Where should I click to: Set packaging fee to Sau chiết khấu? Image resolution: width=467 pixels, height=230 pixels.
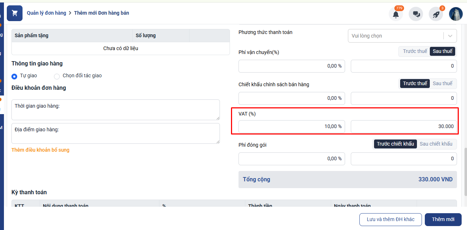tap(436, 144)
